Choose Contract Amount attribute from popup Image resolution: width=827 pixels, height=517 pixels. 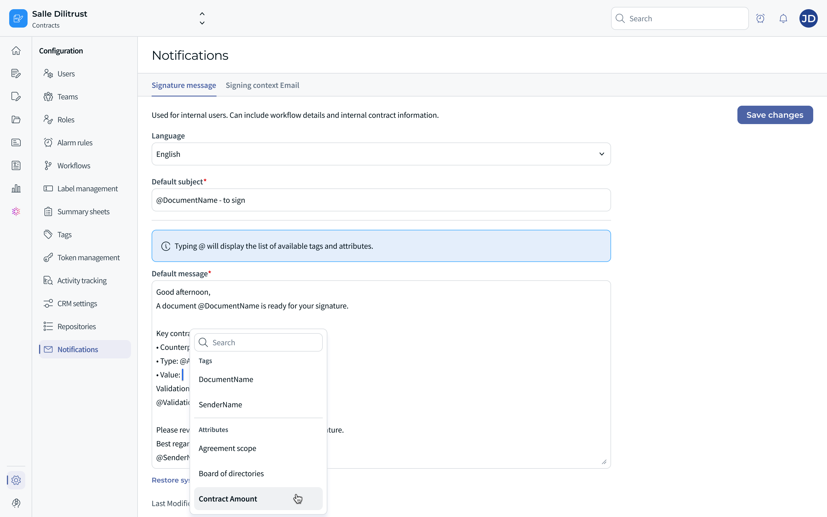[258, 499]
